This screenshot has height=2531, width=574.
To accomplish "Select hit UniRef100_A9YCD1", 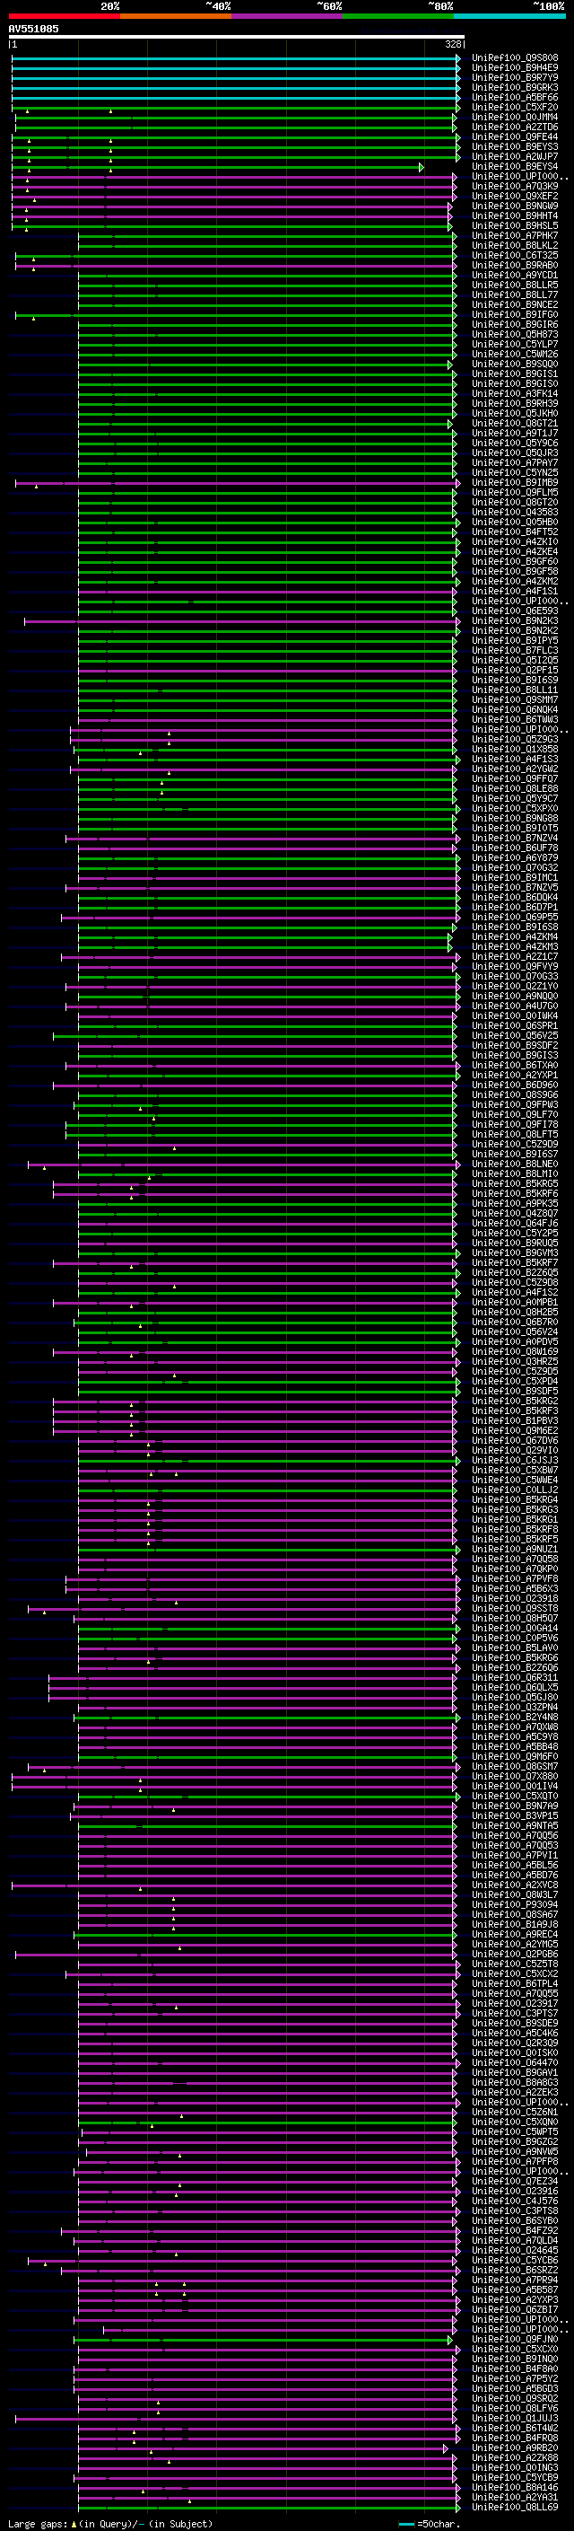I will [515, 275].
